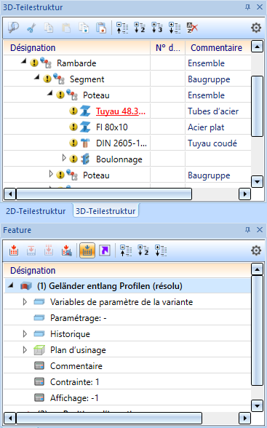Click the horizontal scrollbar thumb in the Feature panel
Image resolution: width=267 pixels, height=428 pixels.
[109, 418]
